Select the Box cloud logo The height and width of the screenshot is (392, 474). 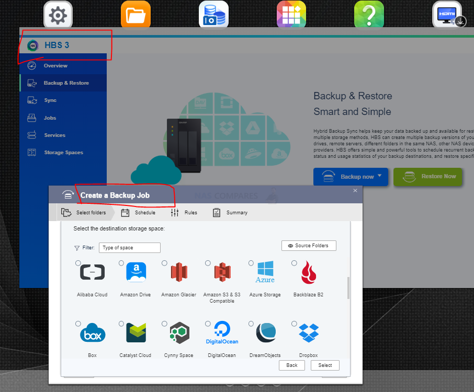click(93, 333)
